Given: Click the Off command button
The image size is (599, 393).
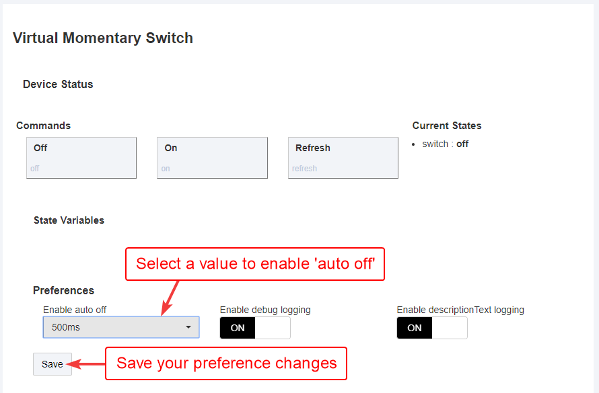Looking at the screenshot, I should 81,158.
